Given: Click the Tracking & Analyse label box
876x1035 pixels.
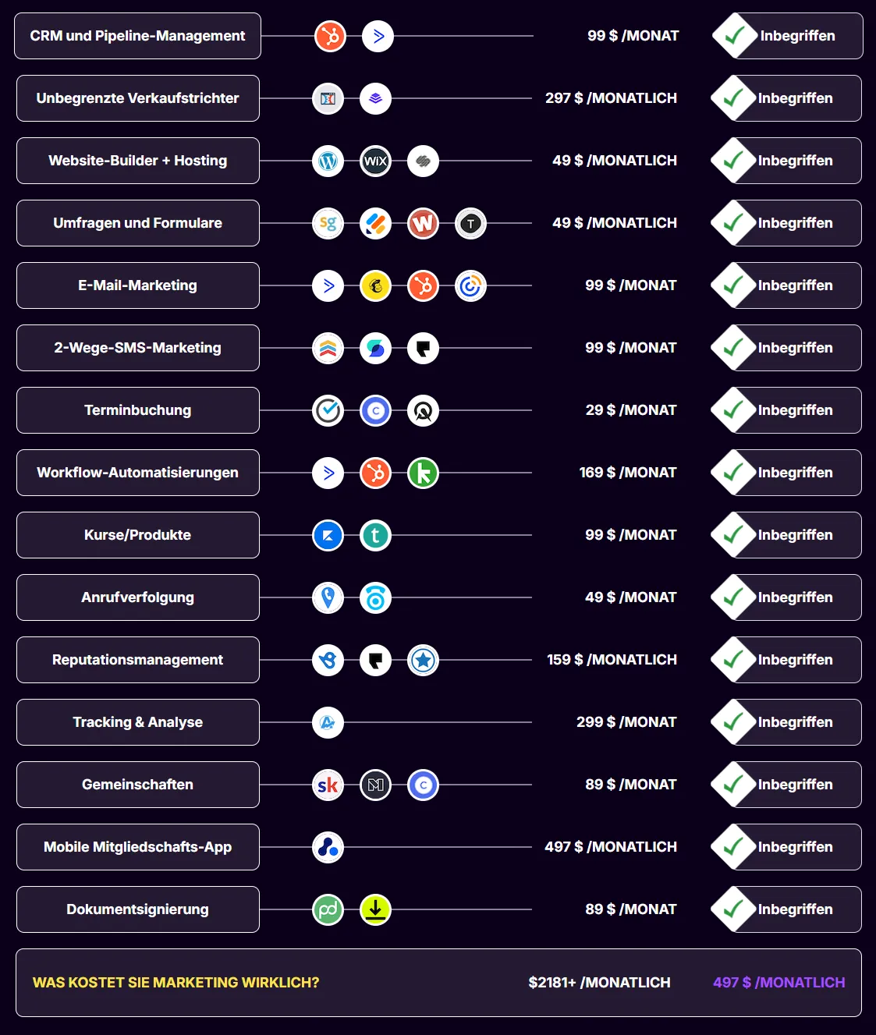Looking at the screenshot, I should pos(138,722).
